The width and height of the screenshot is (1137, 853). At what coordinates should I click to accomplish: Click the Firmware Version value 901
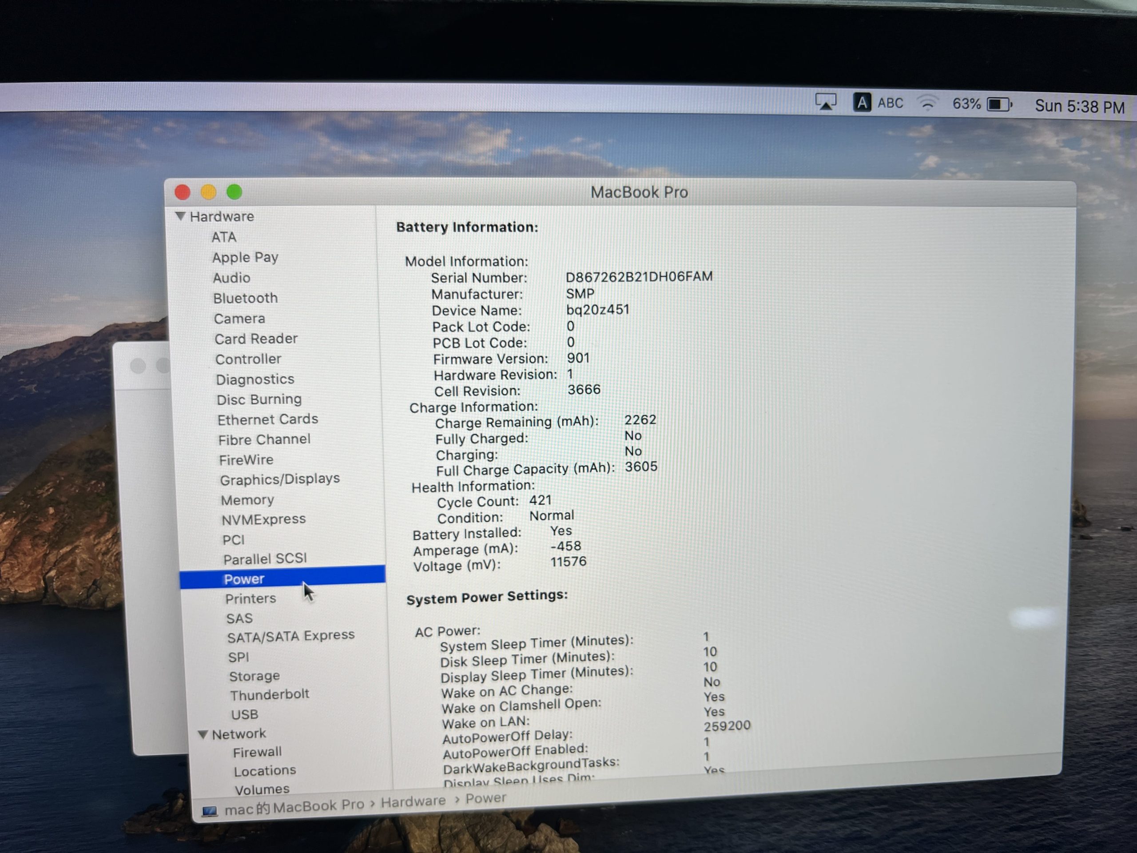[x=578, y=358]
